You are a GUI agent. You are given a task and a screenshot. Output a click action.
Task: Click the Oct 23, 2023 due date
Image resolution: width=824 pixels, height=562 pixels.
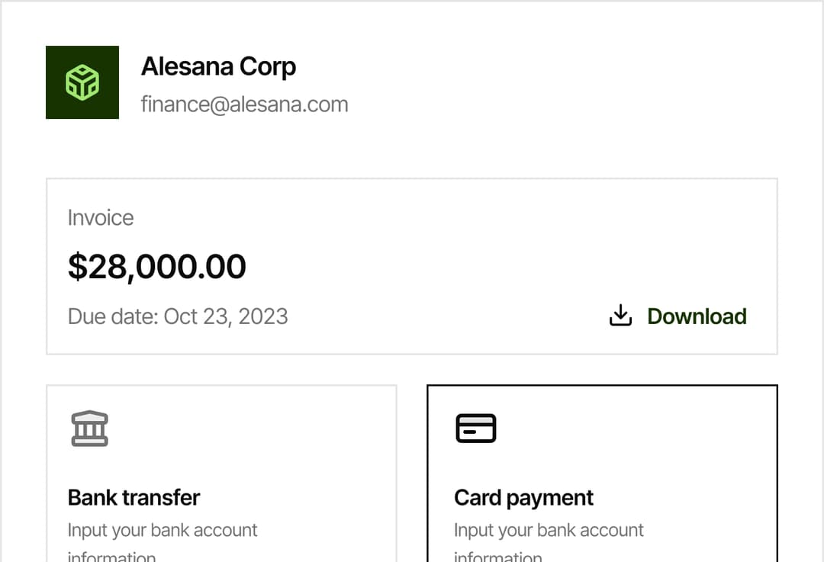click(x=226, y=316)
